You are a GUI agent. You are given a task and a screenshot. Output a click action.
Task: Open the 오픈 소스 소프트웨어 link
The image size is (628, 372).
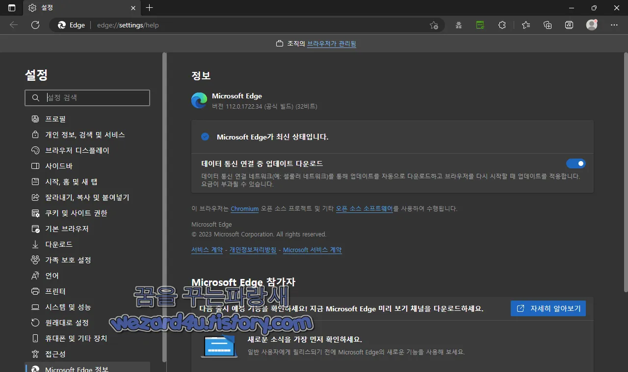365,209
